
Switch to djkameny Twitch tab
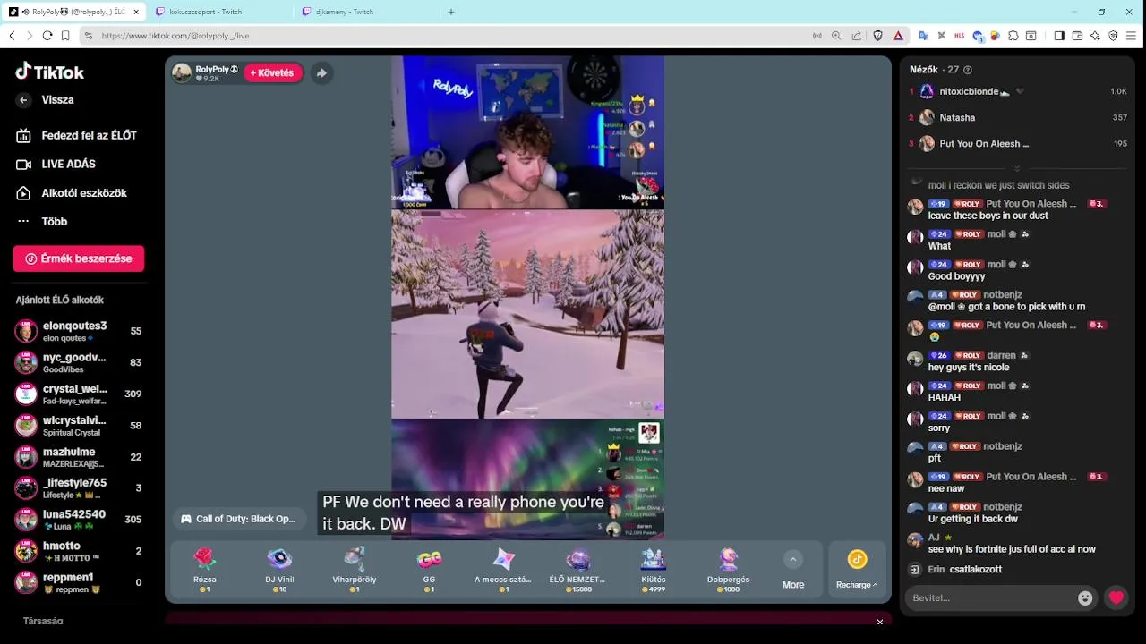[x=363, y=12]
